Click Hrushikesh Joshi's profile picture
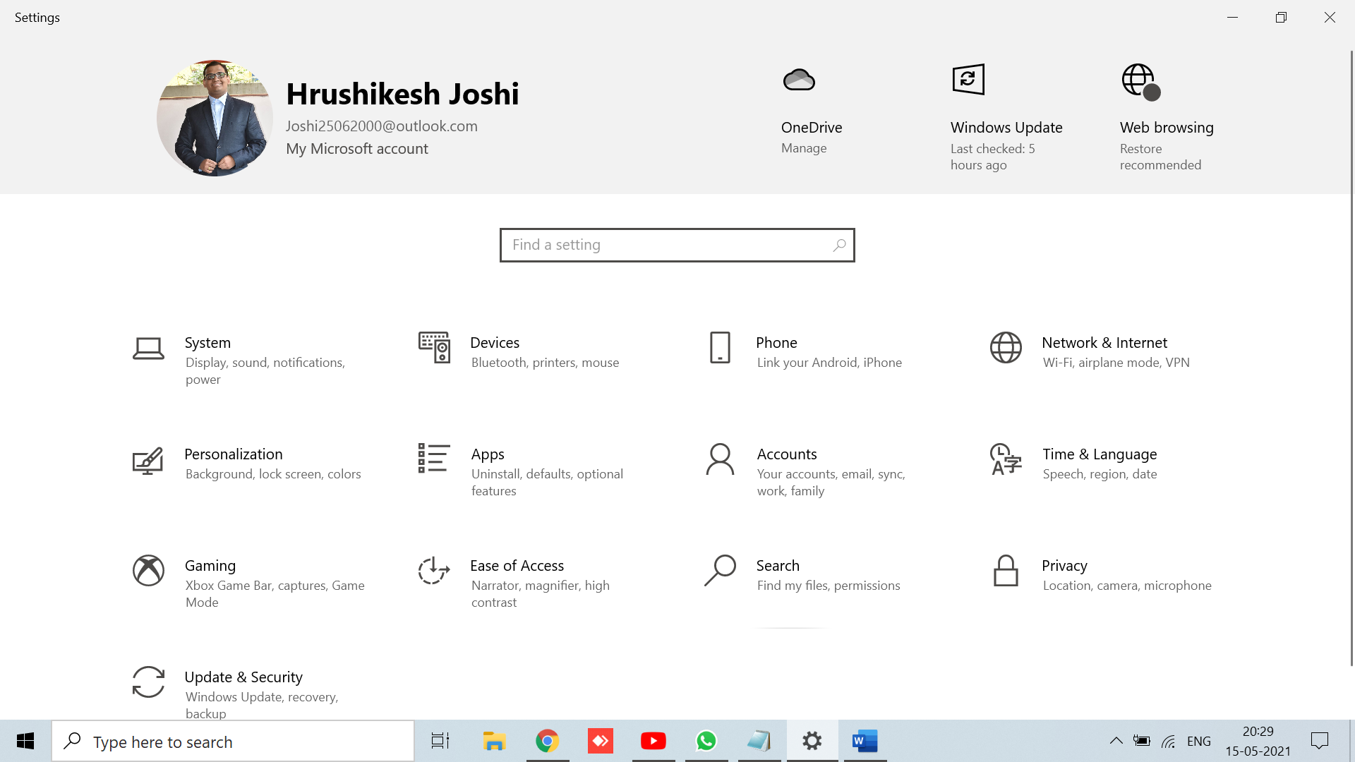This screenshot has height=762, width=1355. click(215, 117)
